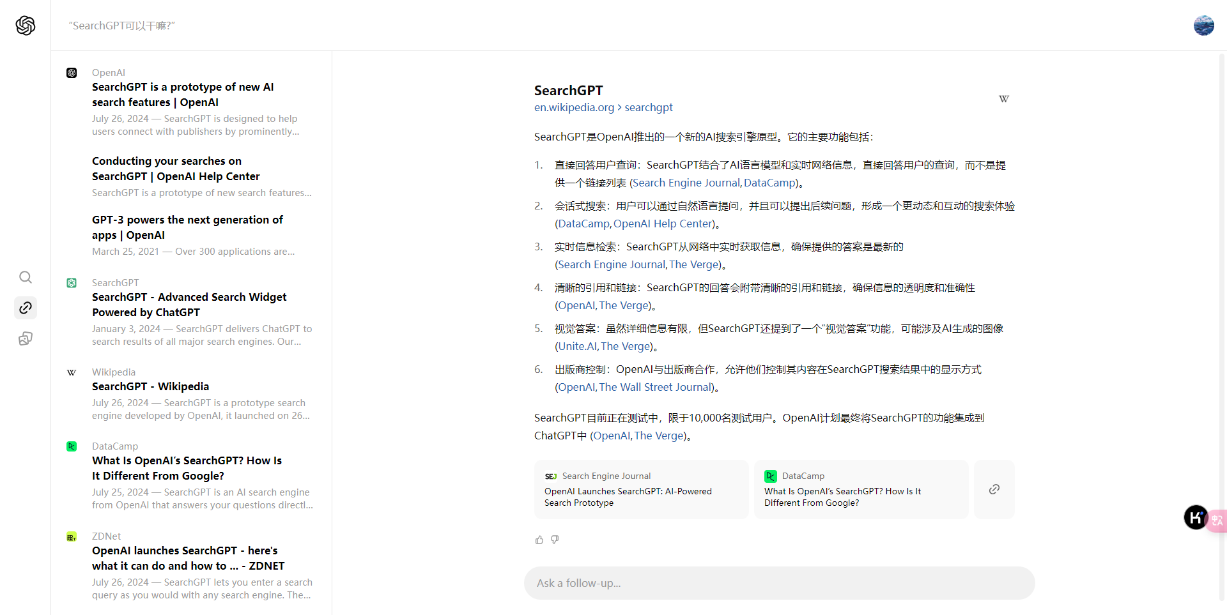1227x615 pixels.
Task: Click the DataCamp logo in source card
Action: (x=771, y=476)
